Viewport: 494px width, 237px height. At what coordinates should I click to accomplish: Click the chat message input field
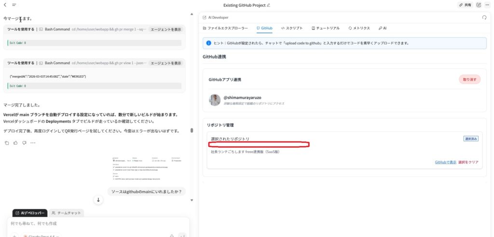pos(96,224)
